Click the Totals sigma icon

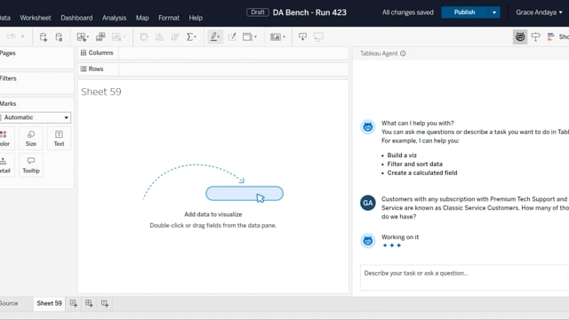point(191,36)
